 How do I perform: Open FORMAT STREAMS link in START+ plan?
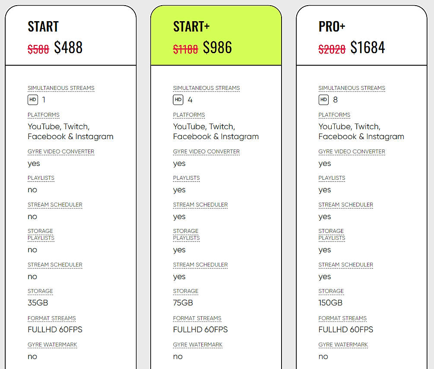197,318
